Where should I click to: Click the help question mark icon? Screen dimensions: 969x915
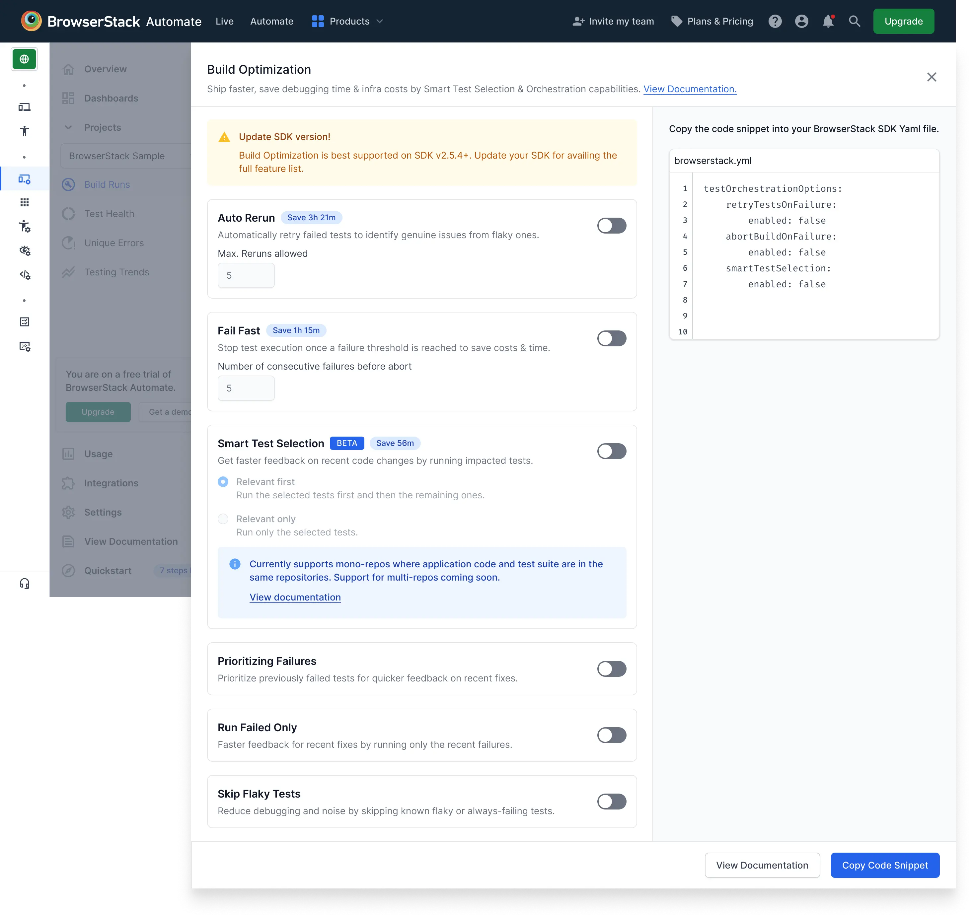point(775,21)
